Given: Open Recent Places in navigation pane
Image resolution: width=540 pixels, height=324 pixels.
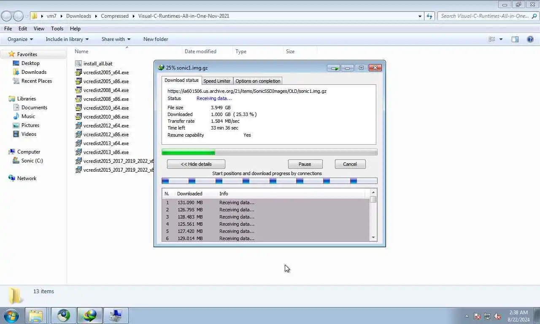Looking at the screenshot, I should pyautogui.click(x=36, y=81).
